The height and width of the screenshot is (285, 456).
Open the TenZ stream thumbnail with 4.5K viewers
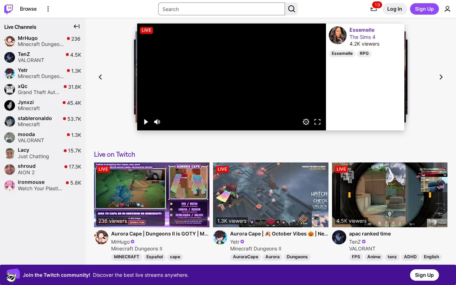390,195
